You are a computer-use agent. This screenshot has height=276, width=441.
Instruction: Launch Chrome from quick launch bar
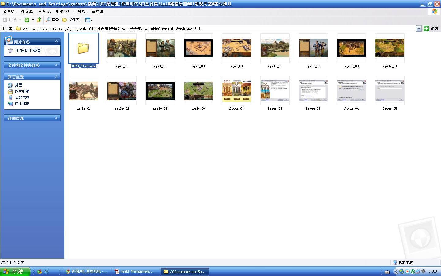(40, 271)
